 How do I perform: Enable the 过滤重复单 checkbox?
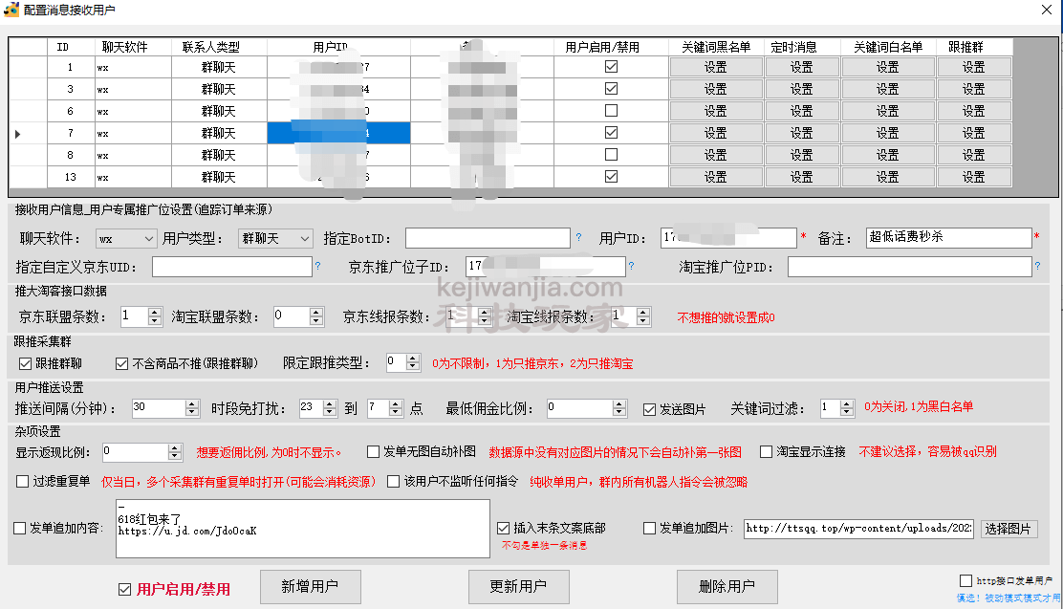click(x=22, y=482)
